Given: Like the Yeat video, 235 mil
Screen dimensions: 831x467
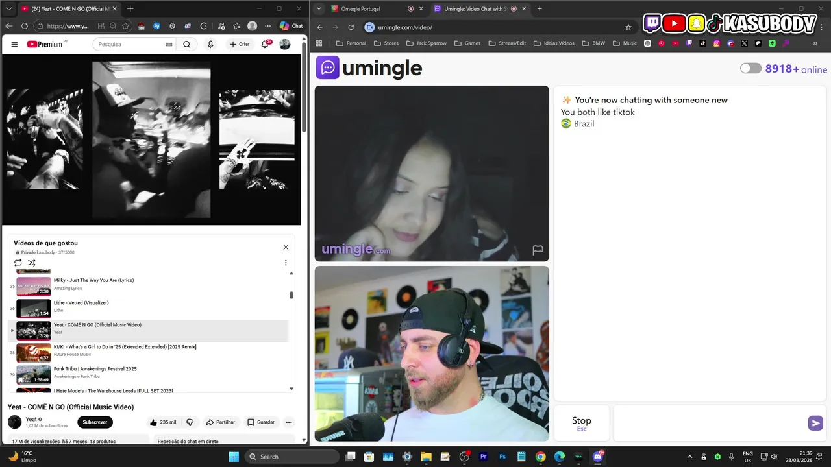Looking at the screenshot, I should click(162, 422).
